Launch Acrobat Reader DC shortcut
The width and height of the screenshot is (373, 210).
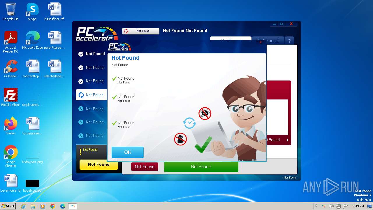10,42
